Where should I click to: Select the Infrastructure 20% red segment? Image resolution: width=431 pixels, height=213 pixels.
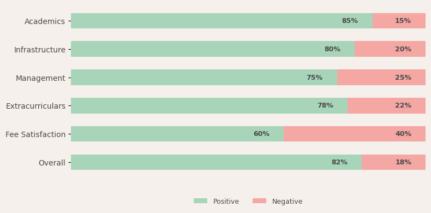click(x=390, y=49)
